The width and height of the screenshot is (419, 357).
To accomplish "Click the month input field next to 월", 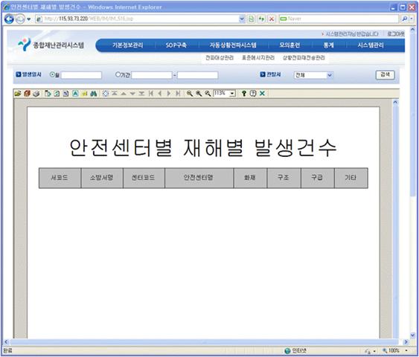I will (81, 75).
